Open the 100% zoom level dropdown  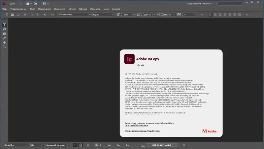pos(21,4)
